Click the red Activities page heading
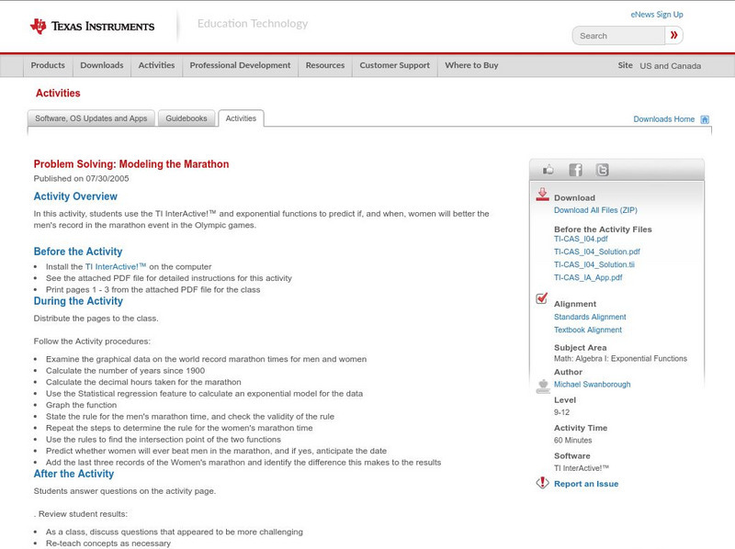The width and height of the screenshot is (735, 549). [58, 94]
